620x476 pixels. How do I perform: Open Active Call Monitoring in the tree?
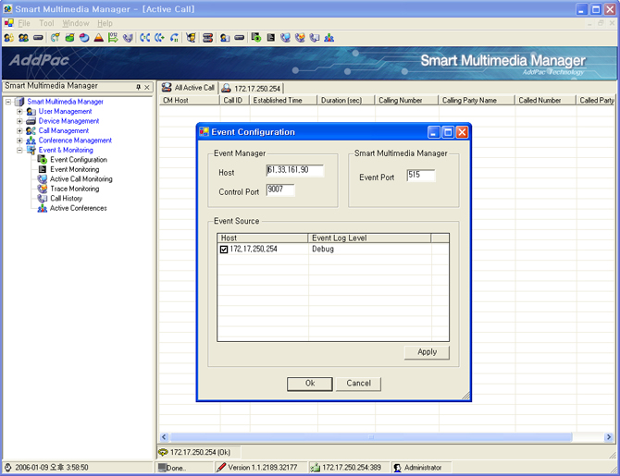pyautogui.click(x=81, y=179)
